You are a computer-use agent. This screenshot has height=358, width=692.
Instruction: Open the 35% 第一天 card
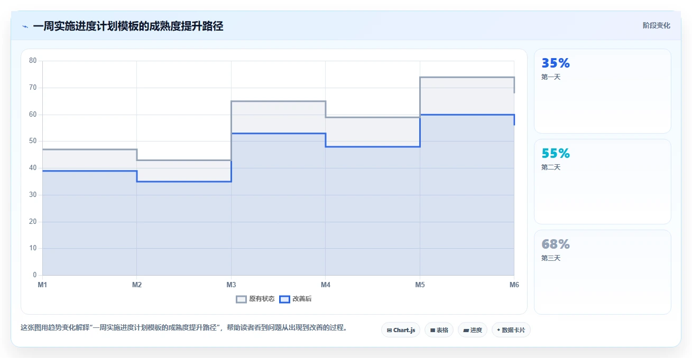pos(603,91)
